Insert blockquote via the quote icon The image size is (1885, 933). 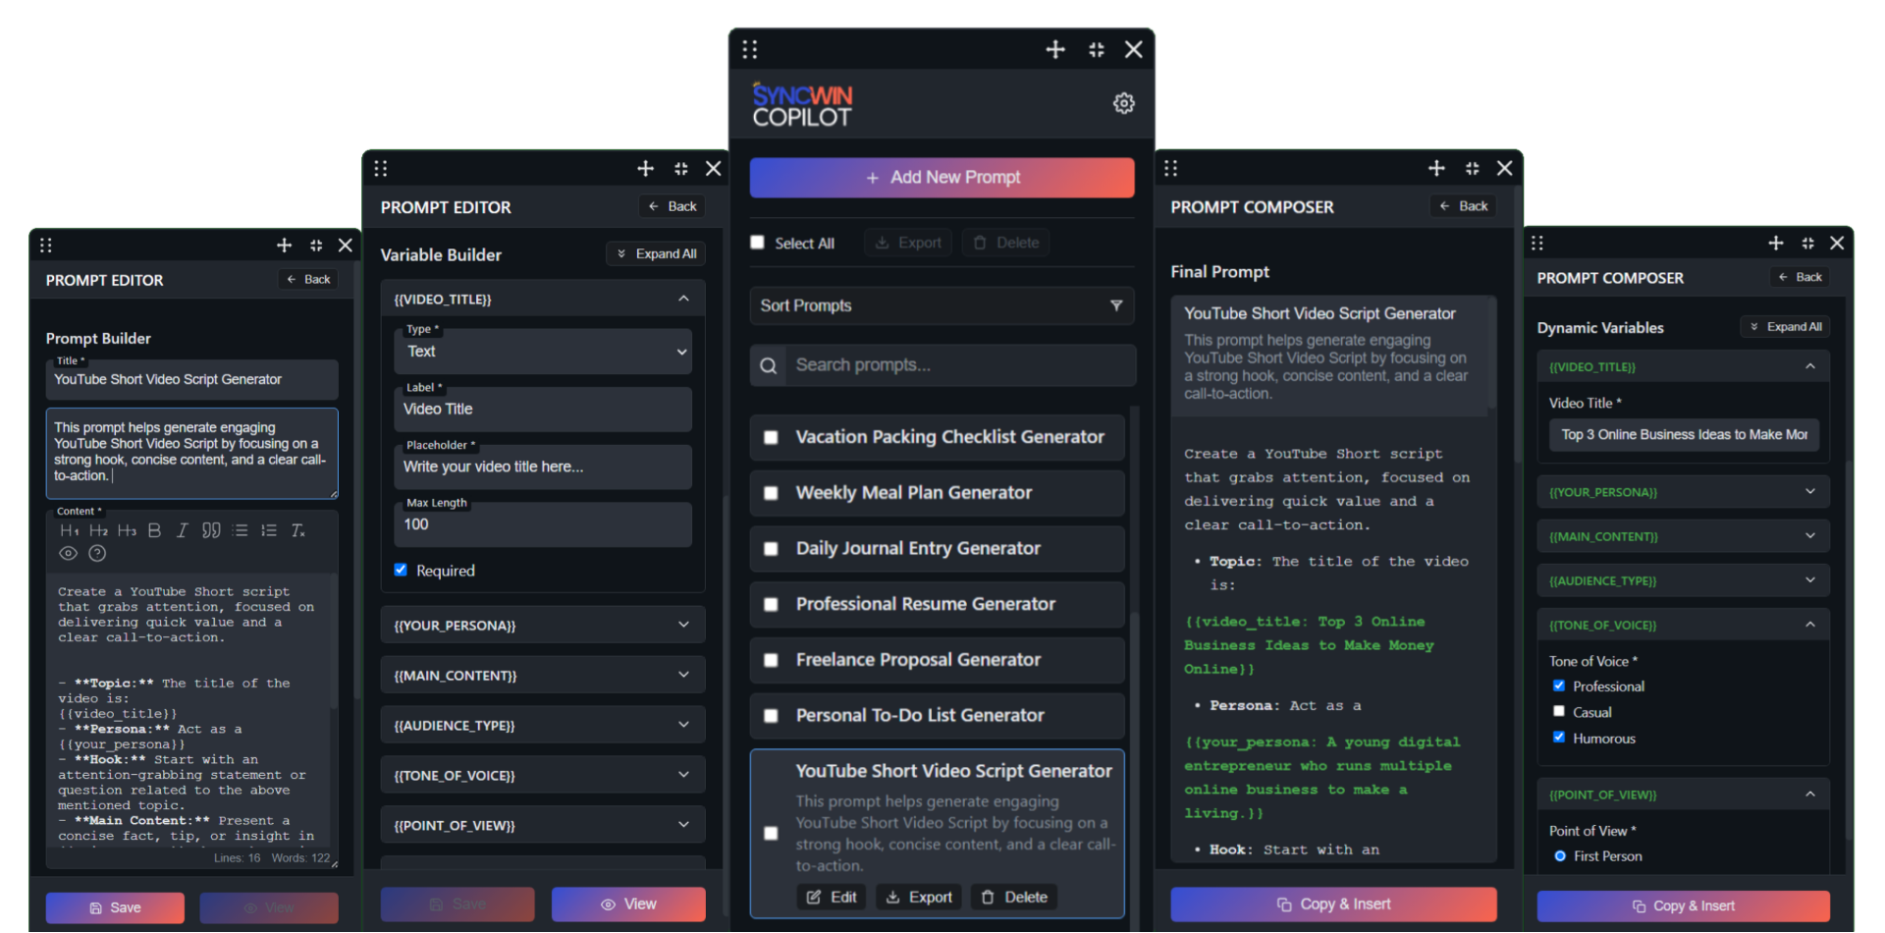[x=211, y=530]
